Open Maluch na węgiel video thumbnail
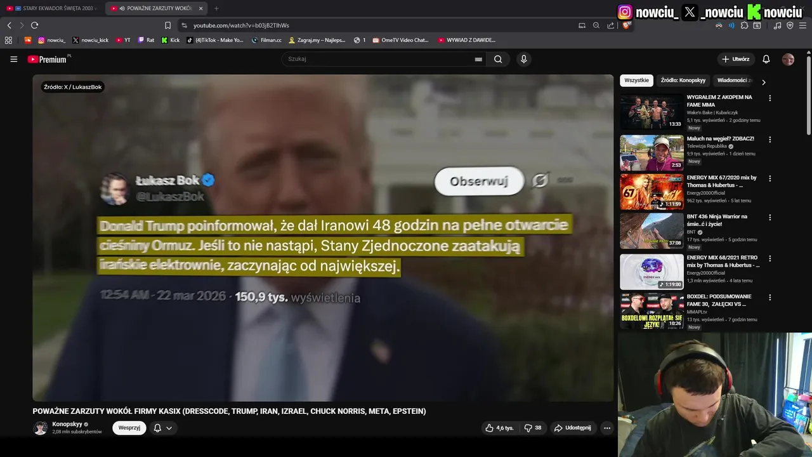This screenshot has height=457, width=812. click(x=652, y=153)
